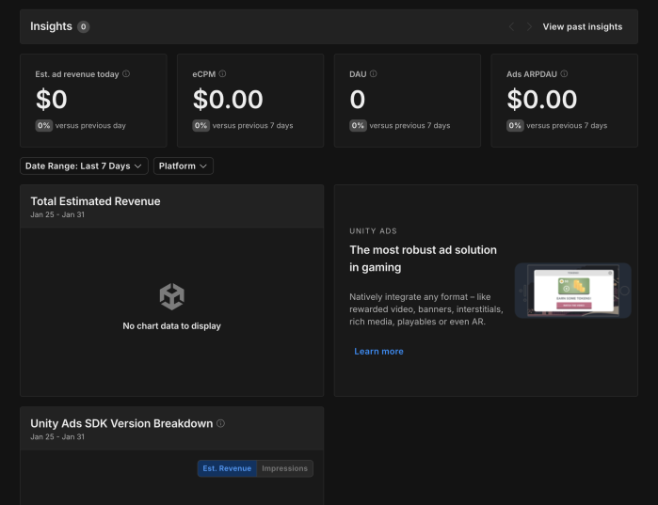Click info icon beside DAU label

[x=373, y=73]
